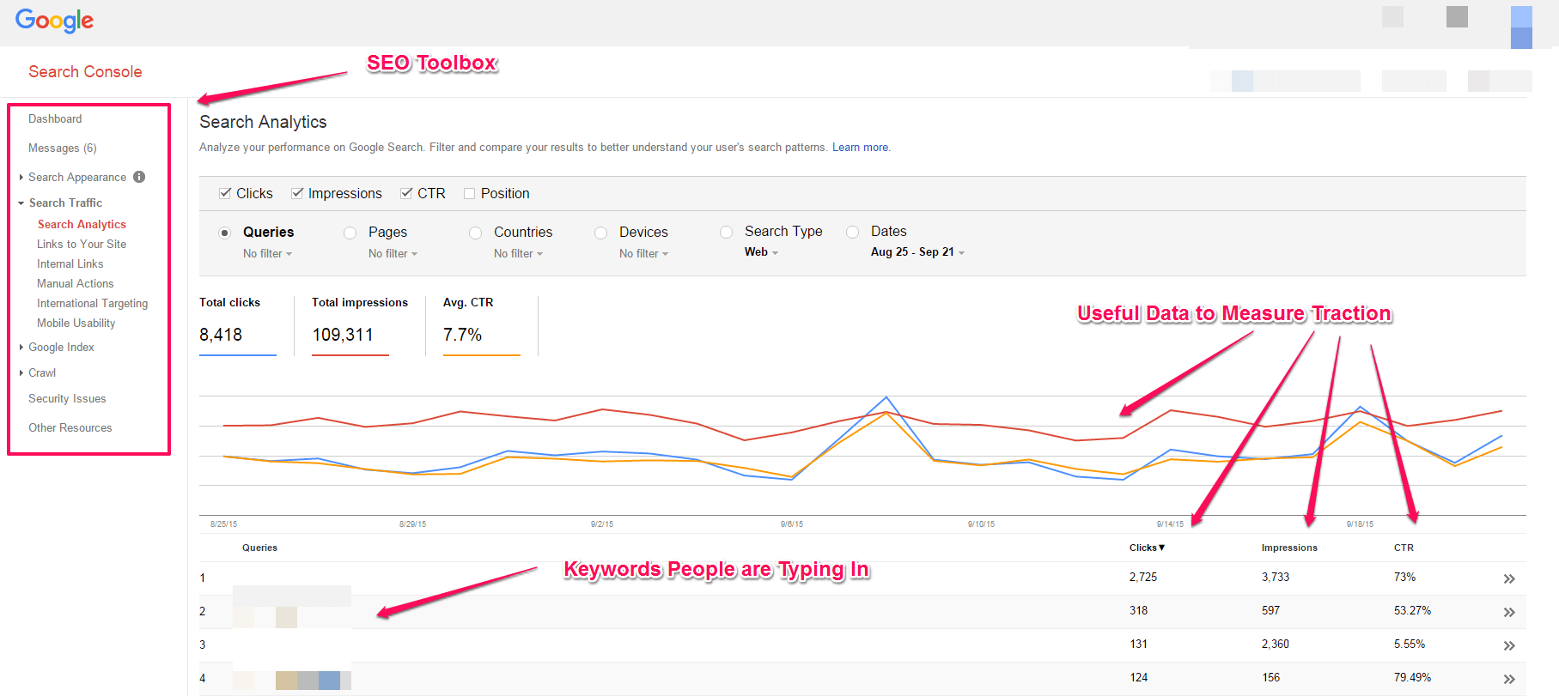The height and width of the screenshot is (696, 1559).
Task: Open details arrow for query row 1
Action: 1509,578
